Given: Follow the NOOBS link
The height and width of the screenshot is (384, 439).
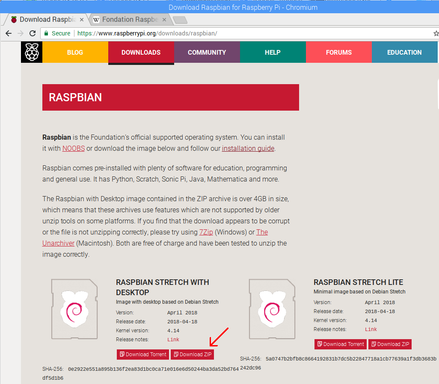Looking at the screenshot, I should pos(73,148).
